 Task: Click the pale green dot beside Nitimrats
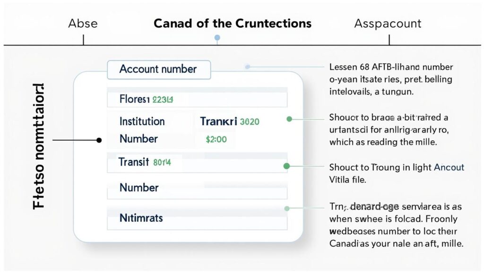(x=286, y=208)
